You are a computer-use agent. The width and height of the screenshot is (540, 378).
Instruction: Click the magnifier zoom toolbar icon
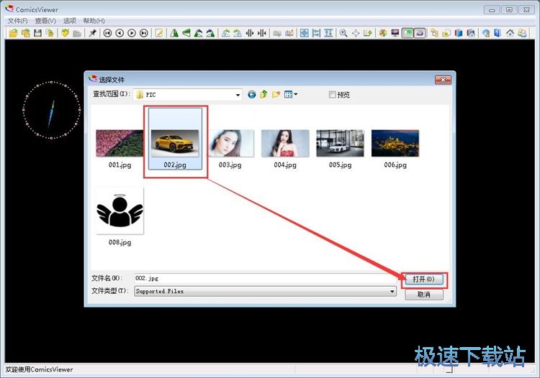[343, 33]
